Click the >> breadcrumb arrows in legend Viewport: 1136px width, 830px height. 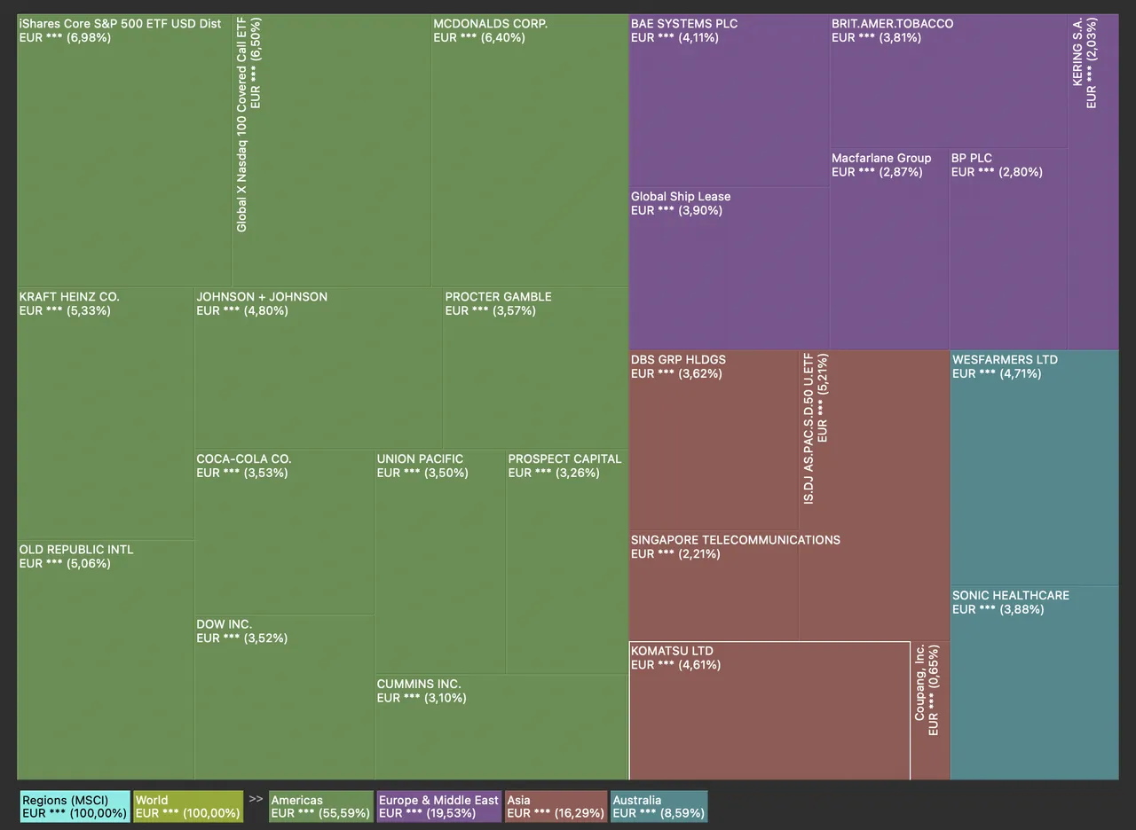[256, 799]
